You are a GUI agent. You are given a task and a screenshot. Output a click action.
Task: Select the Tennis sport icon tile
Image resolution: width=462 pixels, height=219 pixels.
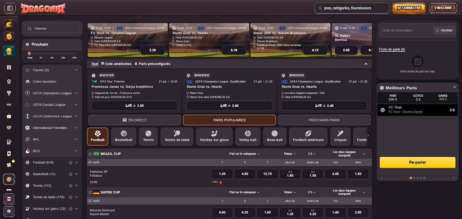point(148,136)
